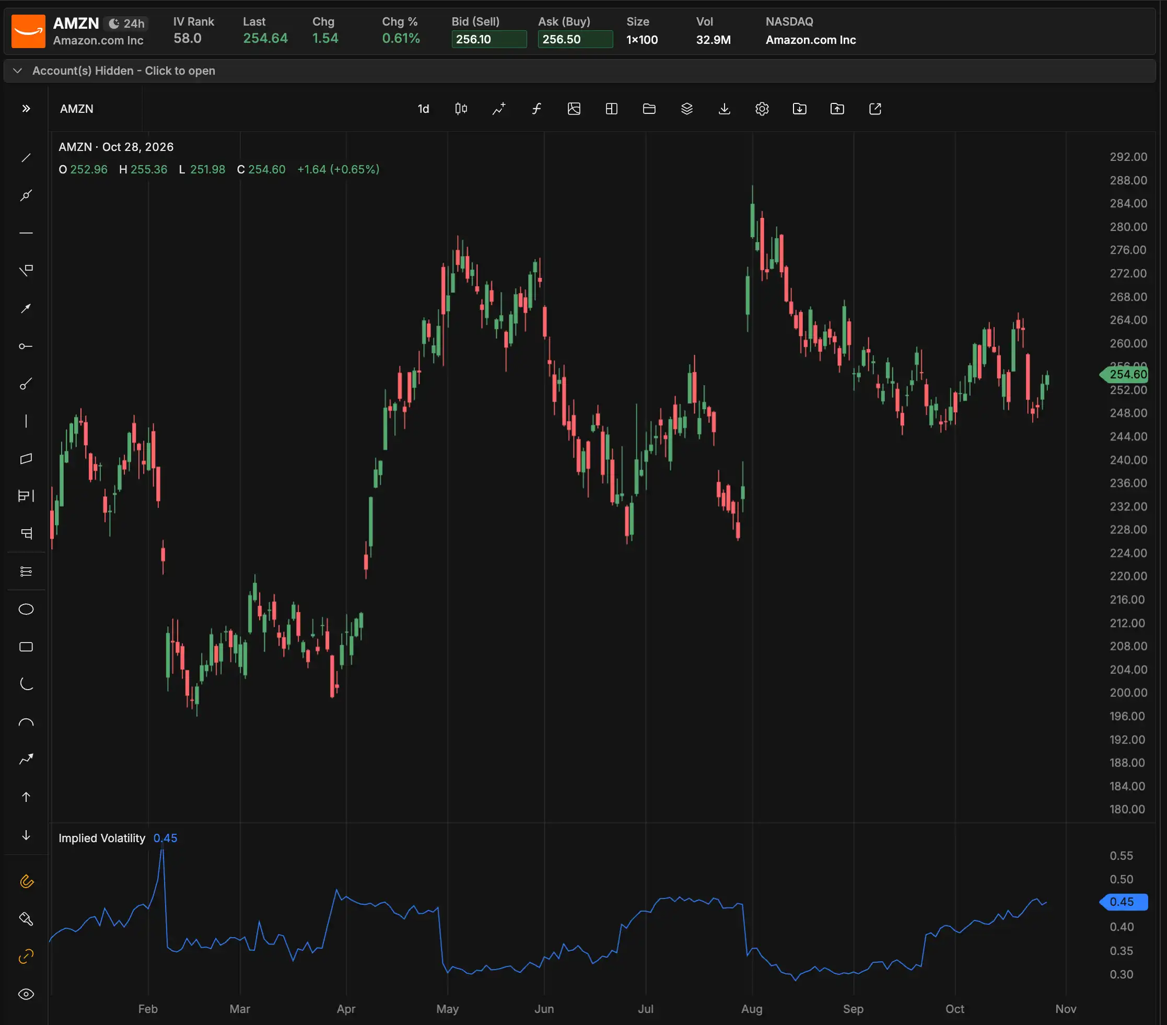Image resolution: width=1167 pixels, height=1025 pixels.
Task: Toggle drawings visibility eye icon
Action: 26,994
